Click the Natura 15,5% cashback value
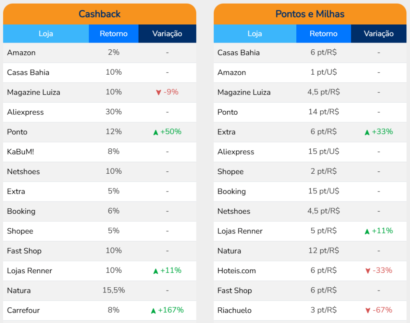 [x=114, y=290]
